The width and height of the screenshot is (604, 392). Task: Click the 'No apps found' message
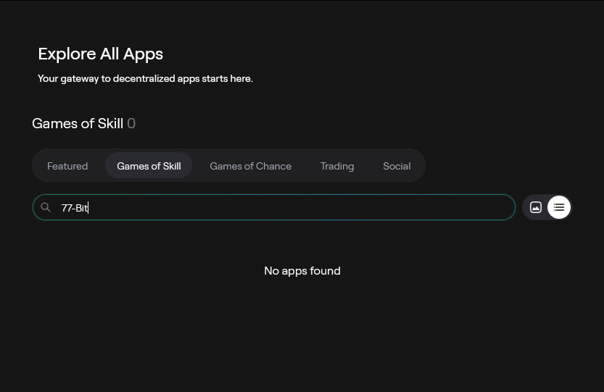pos(302,271)
